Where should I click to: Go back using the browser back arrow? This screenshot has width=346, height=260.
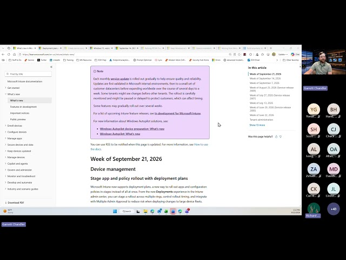3,54
